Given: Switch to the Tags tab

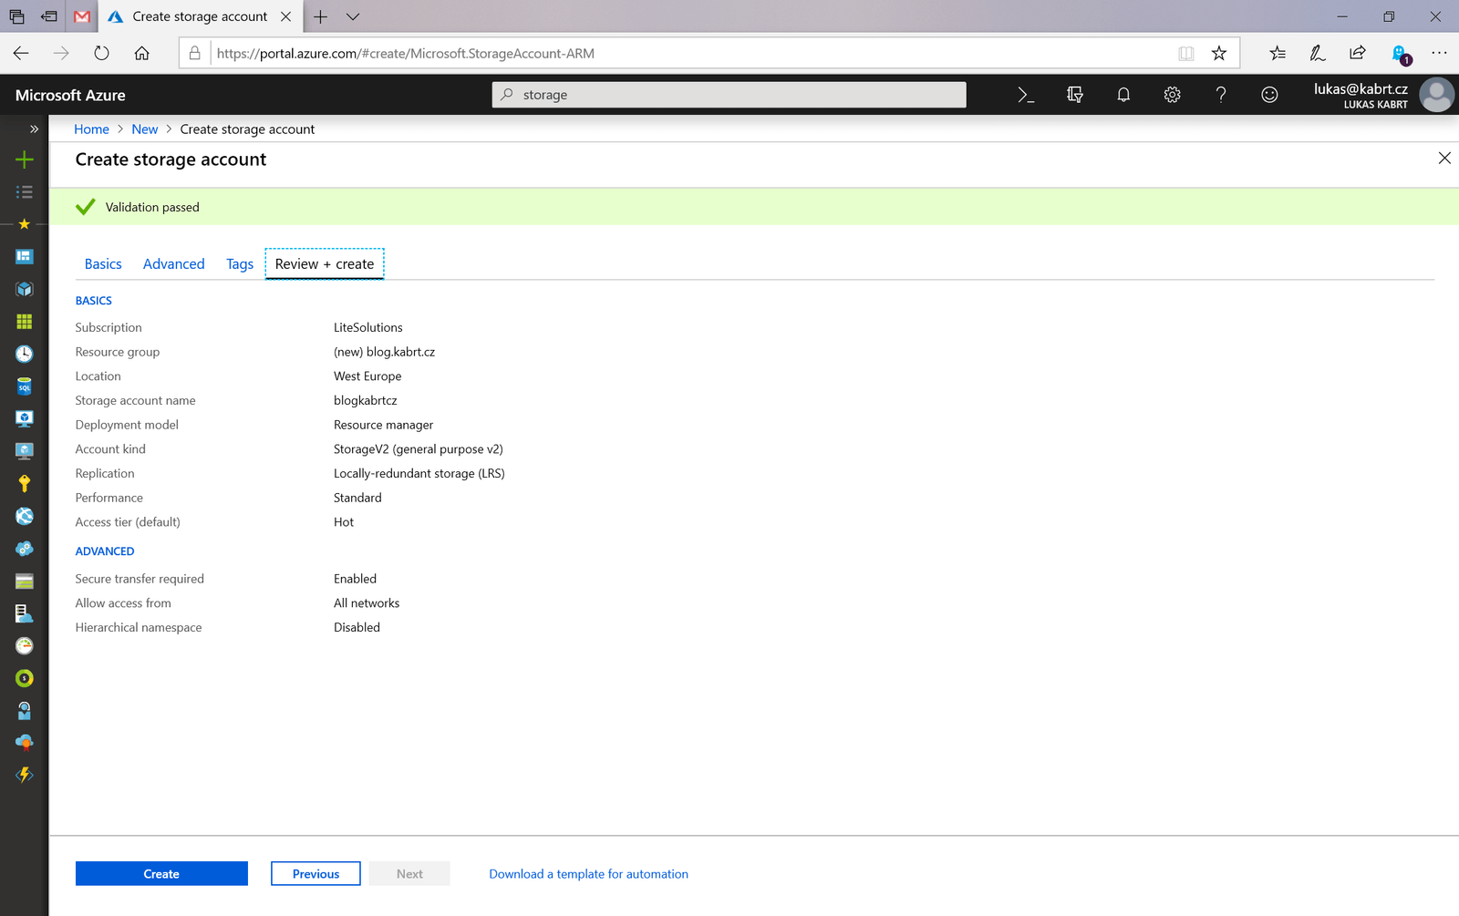Looking at the screenshot, I should point(240,264).
